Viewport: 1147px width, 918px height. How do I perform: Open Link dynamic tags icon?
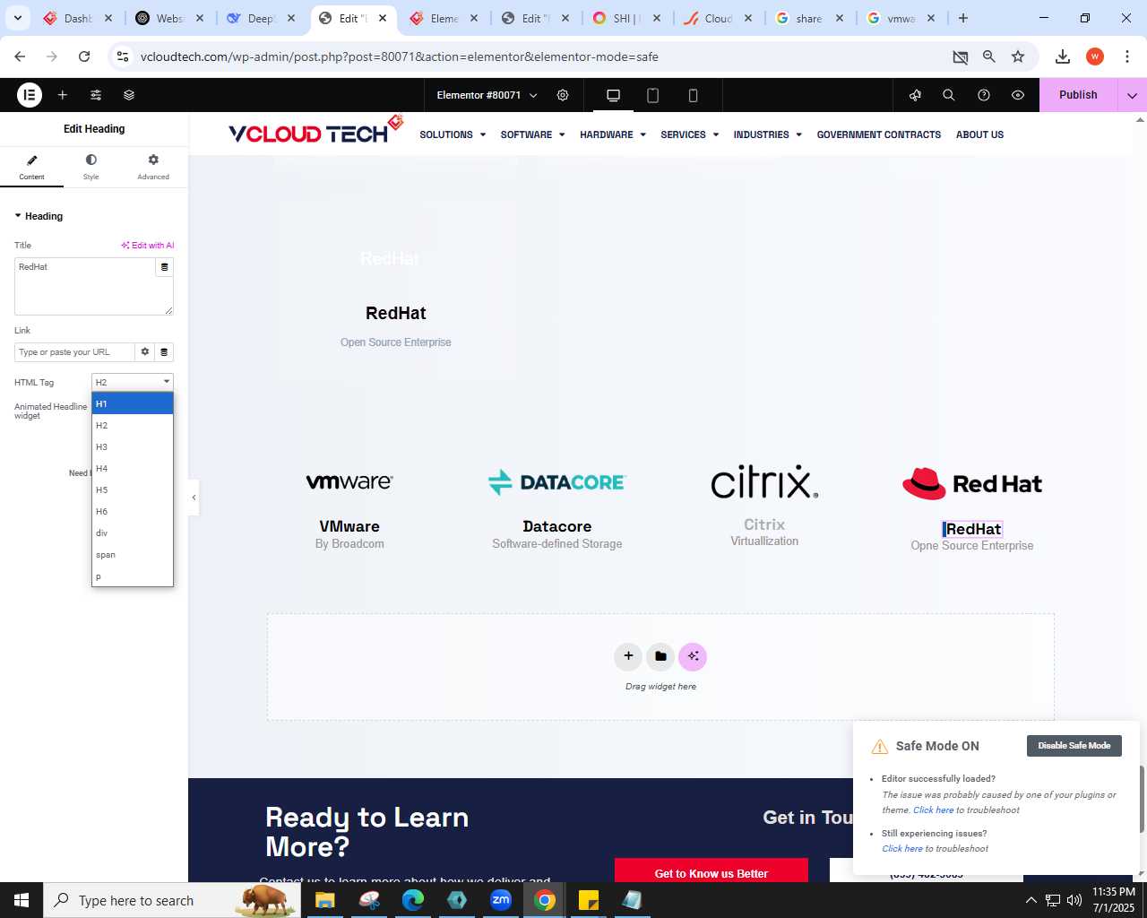pos(164,352)
